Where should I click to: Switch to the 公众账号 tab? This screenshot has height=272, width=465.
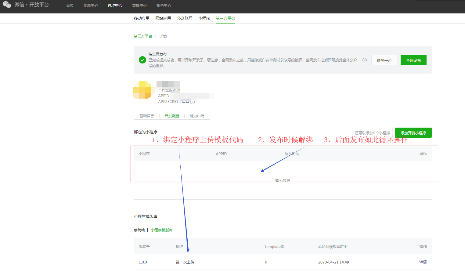185,18
